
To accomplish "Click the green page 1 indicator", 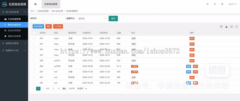I will (x=38, y=88).
